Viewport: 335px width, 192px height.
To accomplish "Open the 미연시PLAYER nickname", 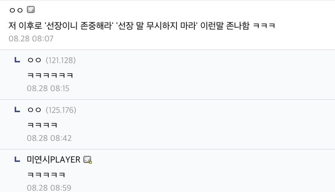I will pyautogui.click(x=54, y=160).
